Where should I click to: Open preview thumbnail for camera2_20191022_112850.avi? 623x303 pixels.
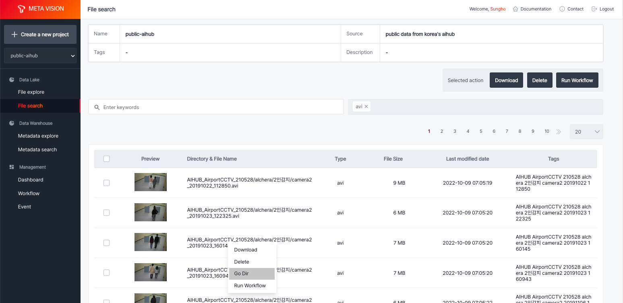click(x=151, y=182)
